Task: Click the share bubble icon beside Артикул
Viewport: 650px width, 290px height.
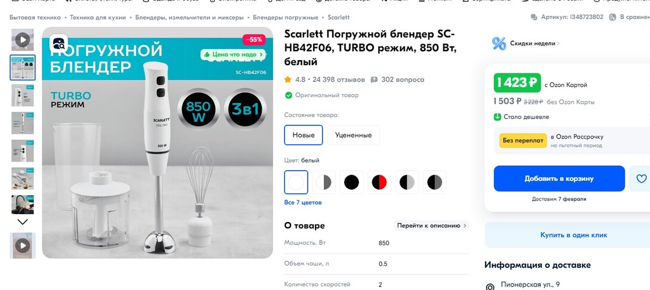Action: coord(534,17)
